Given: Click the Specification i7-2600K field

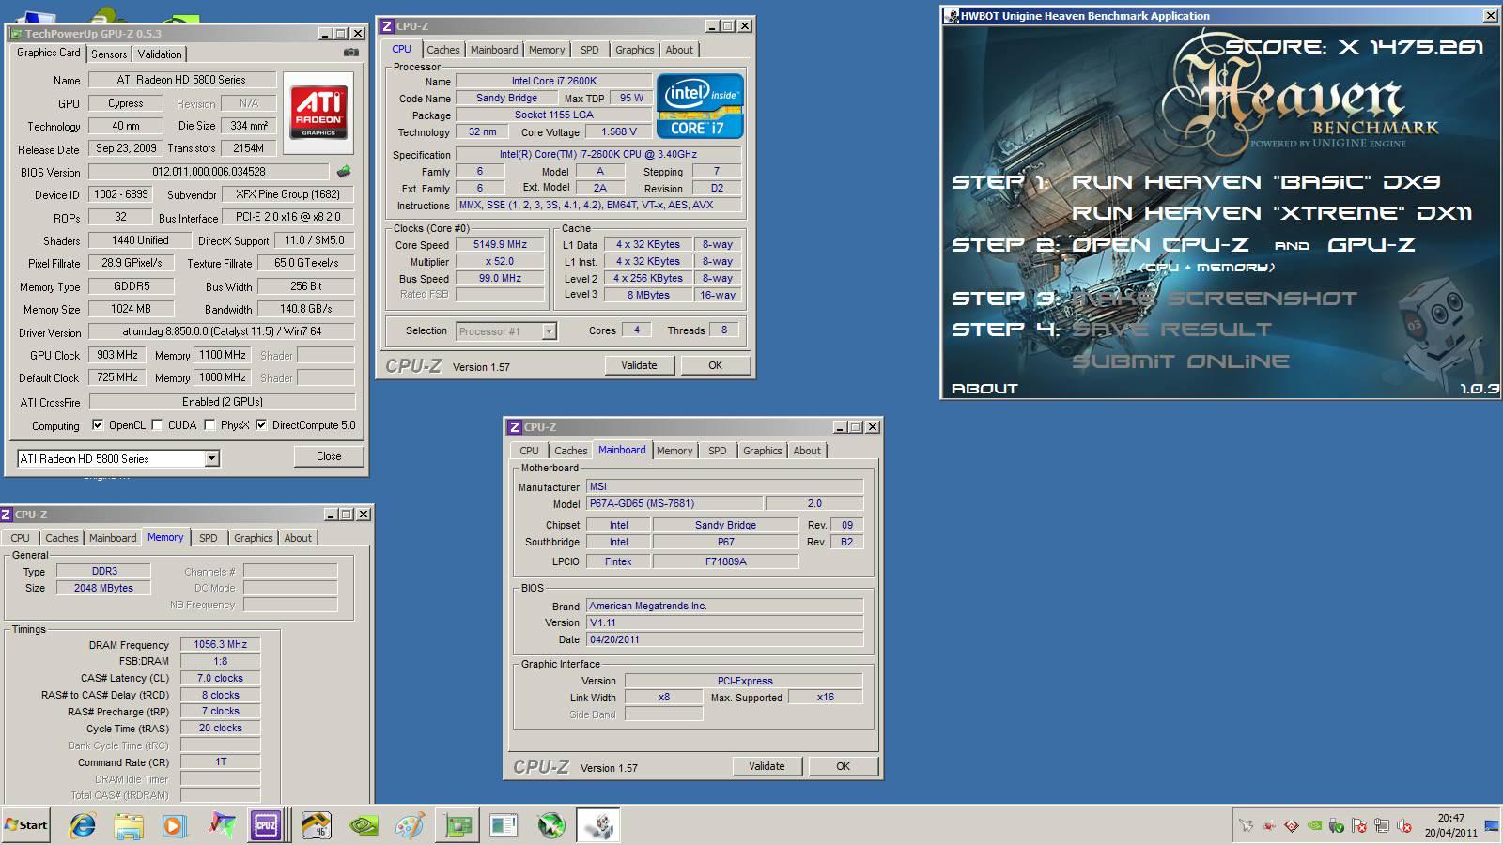Looking at the screenshot, I should click(598, 154).
